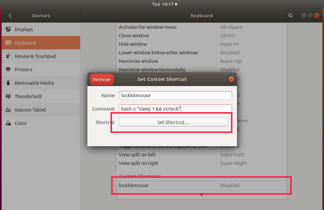Click the red Remove button
The image size is (324, 210).
click(x=102, y=79)
